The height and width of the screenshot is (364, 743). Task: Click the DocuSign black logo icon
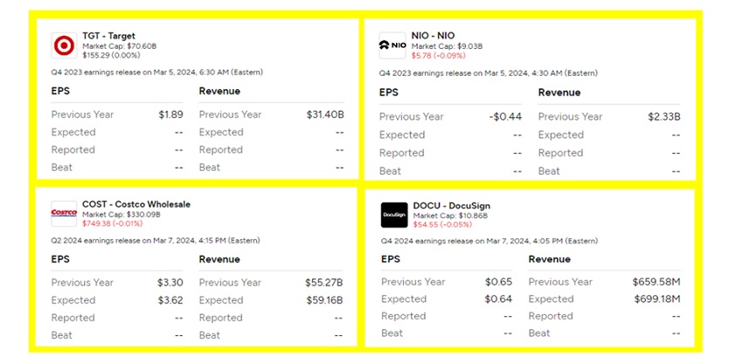click(x=394, y=215)
